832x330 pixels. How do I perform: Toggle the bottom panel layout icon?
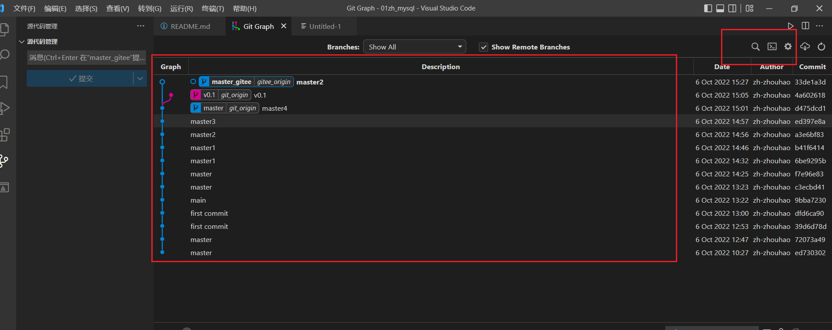720,8
